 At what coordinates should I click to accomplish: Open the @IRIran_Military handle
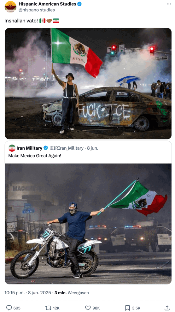point(66,148)
